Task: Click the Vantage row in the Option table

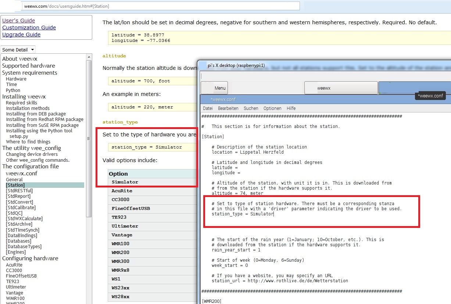Action: click(153, 235)
